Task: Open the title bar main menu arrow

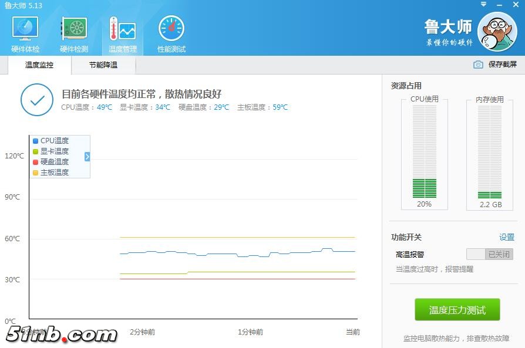Action: pyautogui.click(x=483, y=5)
